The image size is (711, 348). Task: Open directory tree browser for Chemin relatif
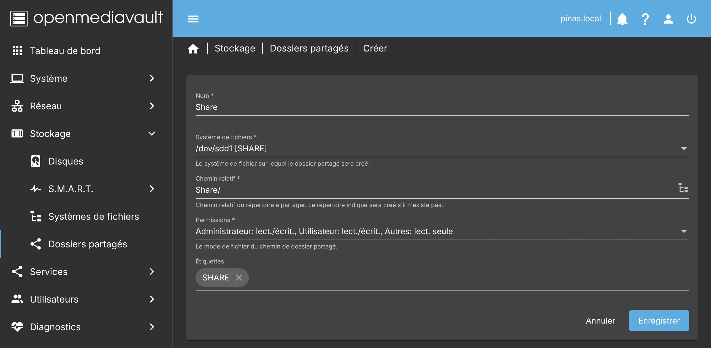(x=683, y=188)
